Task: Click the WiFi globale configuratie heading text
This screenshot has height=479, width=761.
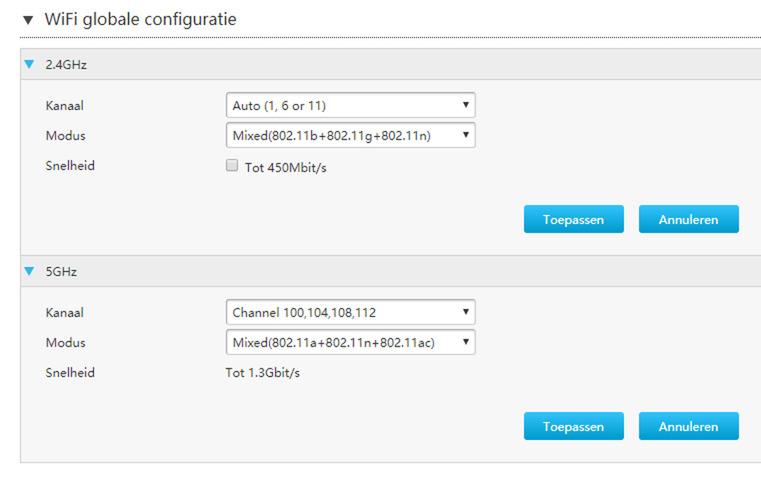Action: pos(140,20)
